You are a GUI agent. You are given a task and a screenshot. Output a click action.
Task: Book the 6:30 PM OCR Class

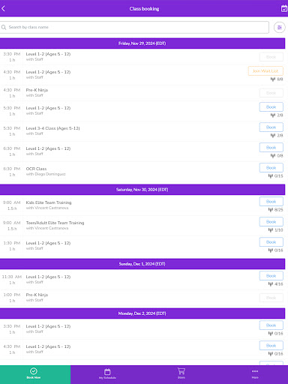click(x=271, y=168)
